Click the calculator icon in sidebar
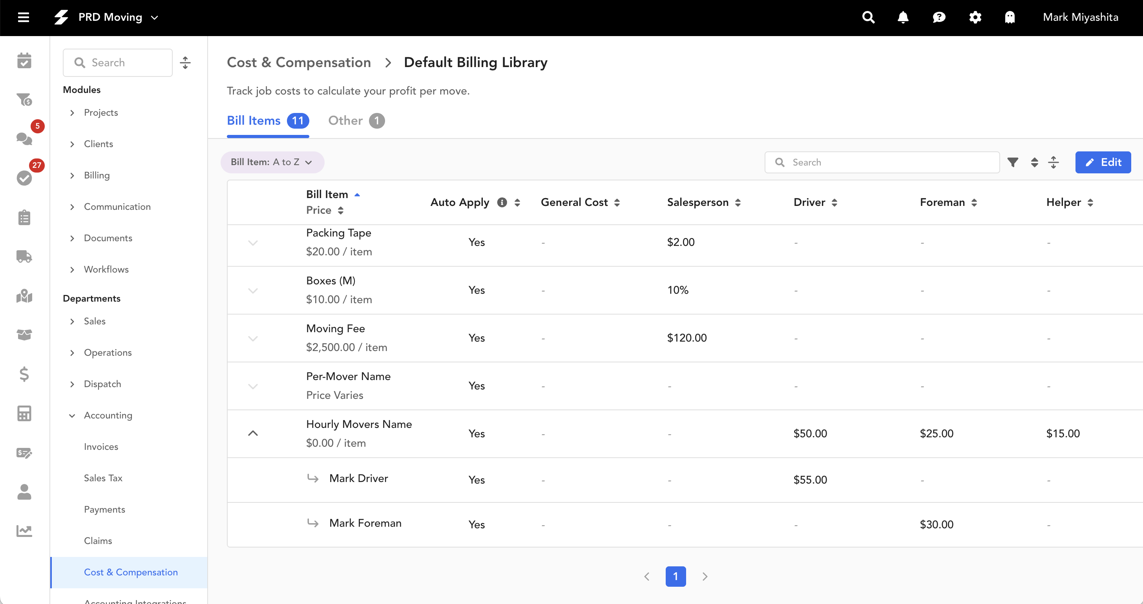The image size is (1143, 604). [24, 413]
